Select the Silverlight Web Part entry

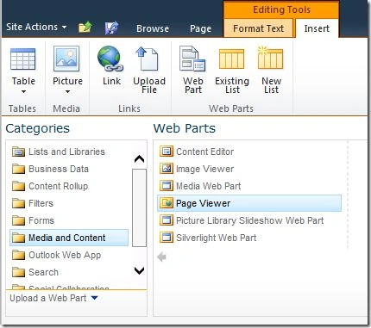(249, 238)
